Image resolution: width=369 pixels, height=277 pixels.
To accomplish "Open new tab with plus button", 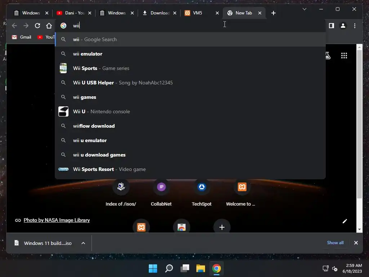I will click(273, 13).
